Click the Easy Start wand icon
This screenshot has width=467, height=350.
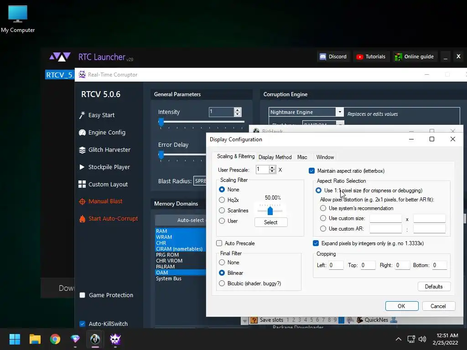point(82,115)
